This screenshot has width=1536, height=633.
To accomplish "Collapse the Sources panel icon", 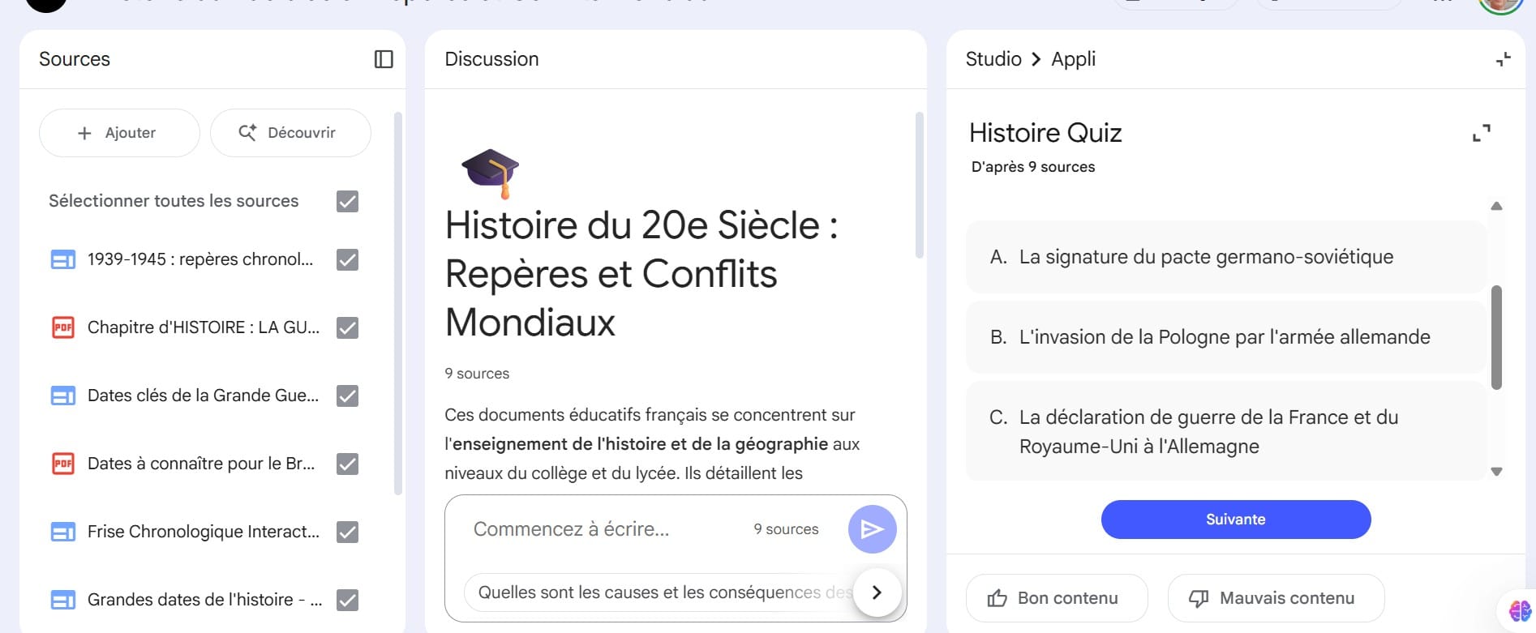I will [384, 59].
